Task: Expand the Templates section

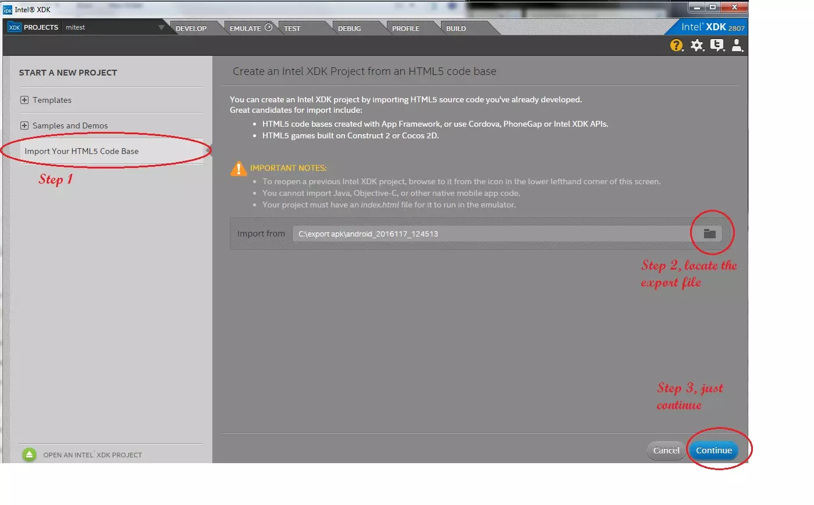Action: [x=24, y=100]
